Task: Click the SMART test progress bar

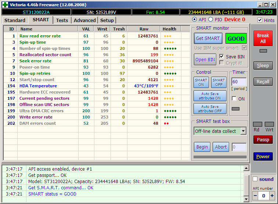Action: pyautogui.click(x=220, y=157)
